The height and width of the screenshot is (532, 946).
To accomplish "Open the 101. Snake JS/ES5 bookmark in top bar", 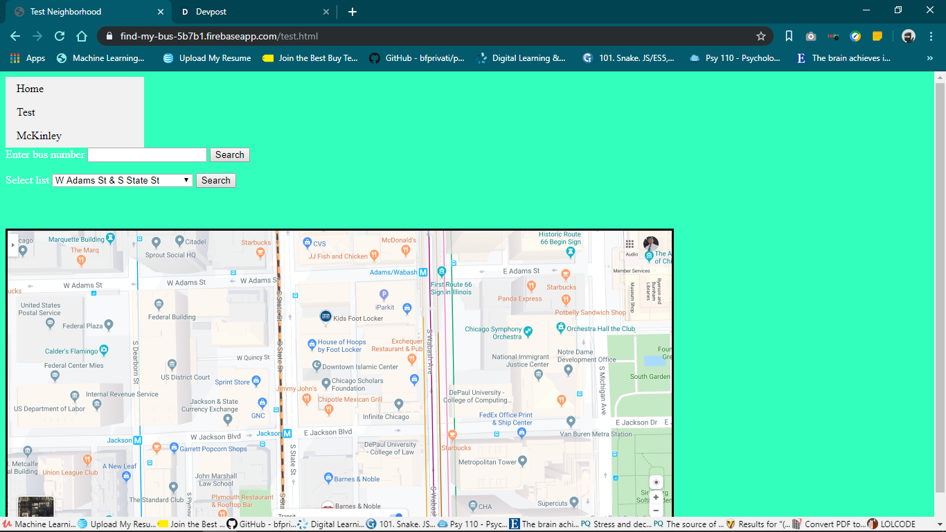I will pyautogui.click(x=629, y=58).
